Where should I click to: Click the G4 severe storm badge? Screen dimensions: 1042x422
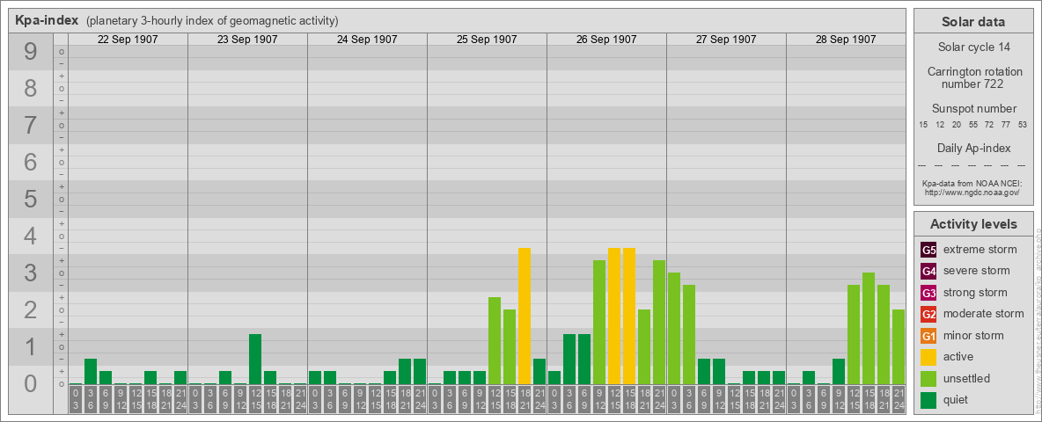coord(929,271)
